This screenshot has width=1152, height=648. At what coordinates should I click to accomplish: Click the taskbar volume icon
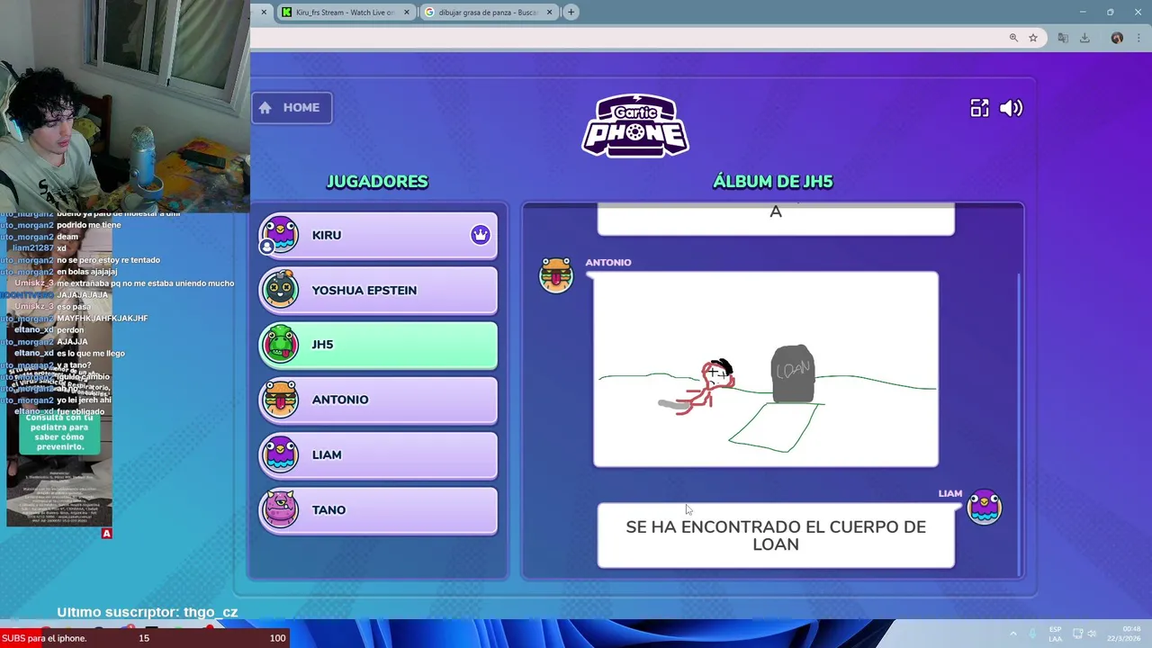tap(1092, 634)
